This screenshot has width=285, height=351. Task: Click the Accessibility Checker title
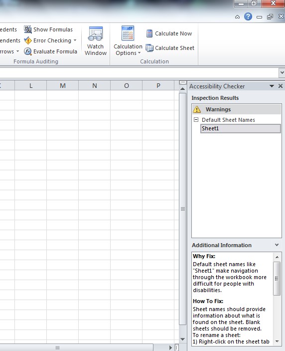pos(217,86)
